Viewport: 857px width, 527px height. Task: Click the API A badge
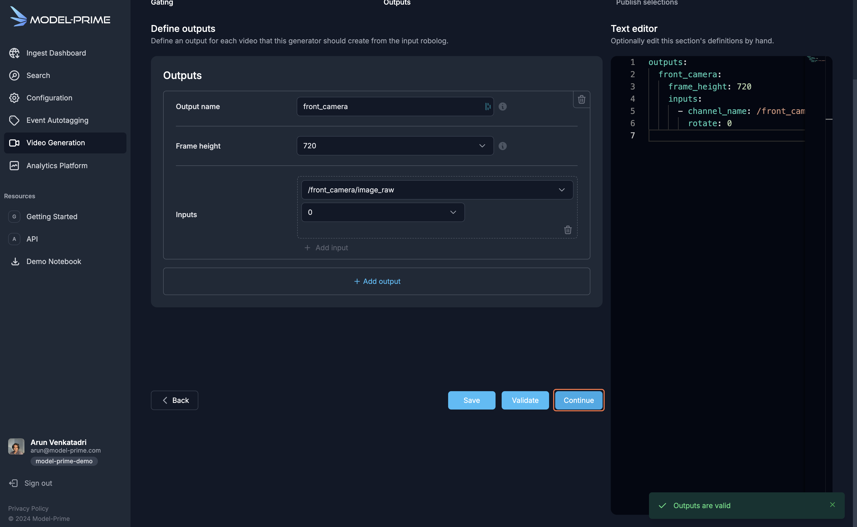pos(14,239)
